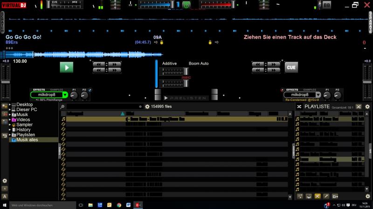The width and height of the screenshot is (373, 209).
Task: Open the PRELISTEN player
Action: (x=186, y=98)
